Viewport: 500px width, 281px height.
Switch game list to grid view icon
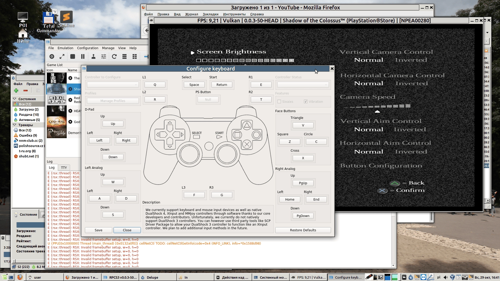click(135, 56)
